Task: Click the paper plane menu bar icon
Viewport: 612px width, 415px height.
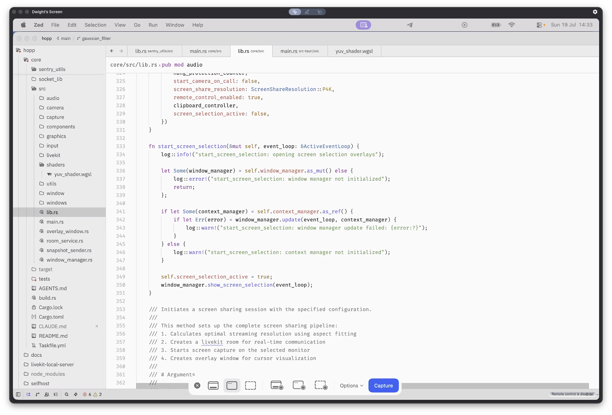Action: [410, 25]
